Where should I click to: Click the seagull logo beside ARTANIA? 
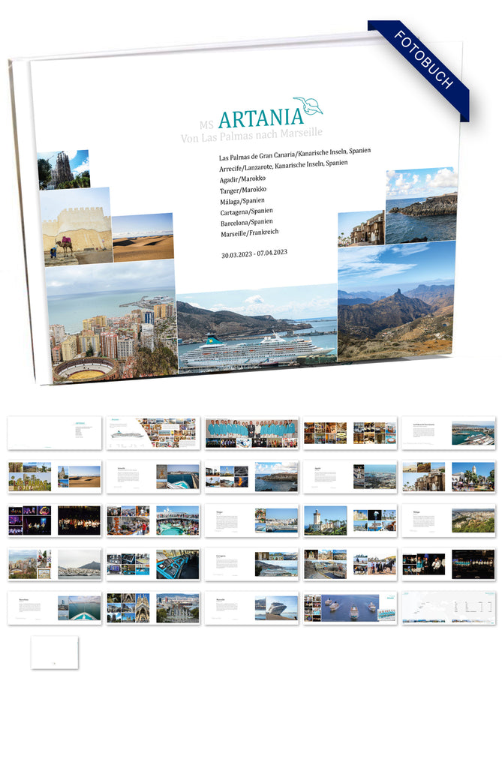point(308,106)
